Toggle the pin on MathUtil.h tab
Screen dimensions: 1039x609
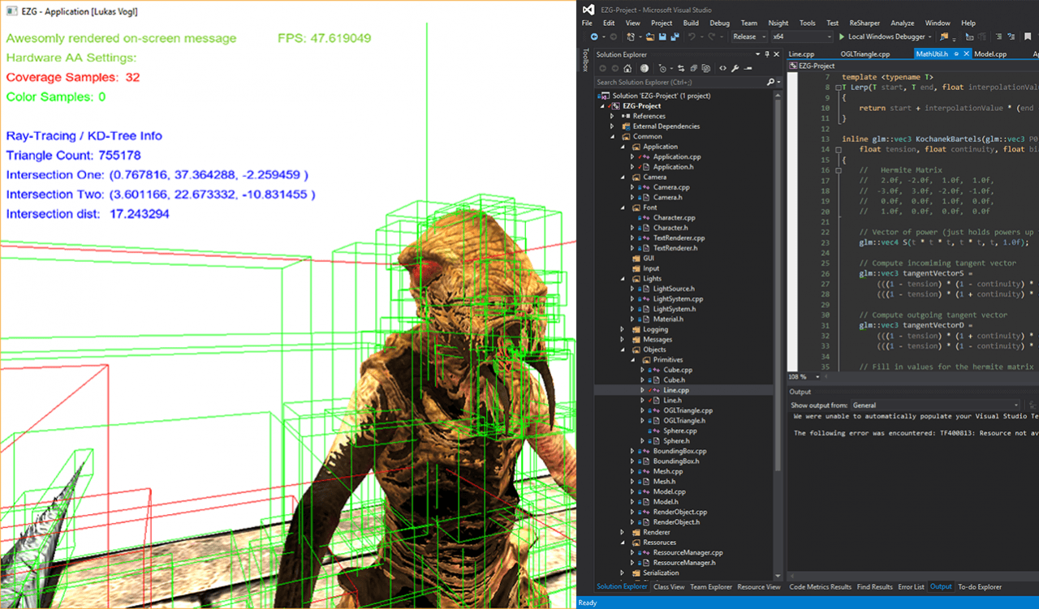[956, 54]
